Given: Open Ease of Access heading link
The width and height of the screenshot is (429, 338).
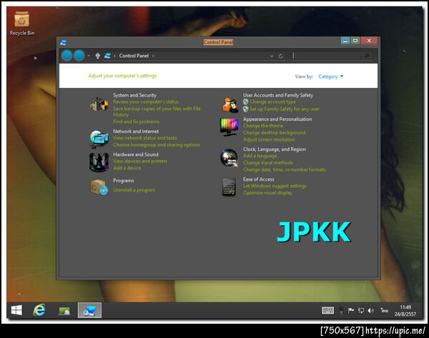Looking at the screenshot, I should coord(259,179).
